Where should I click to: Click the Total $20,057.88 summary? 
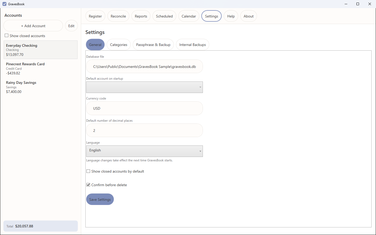pyautogui.click(x=40, y=226)
